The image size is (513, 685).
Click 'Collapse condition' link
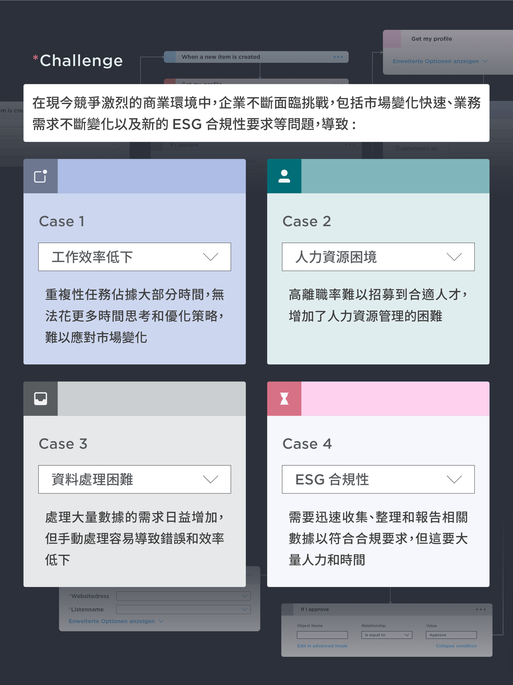(x=456, y=646)
